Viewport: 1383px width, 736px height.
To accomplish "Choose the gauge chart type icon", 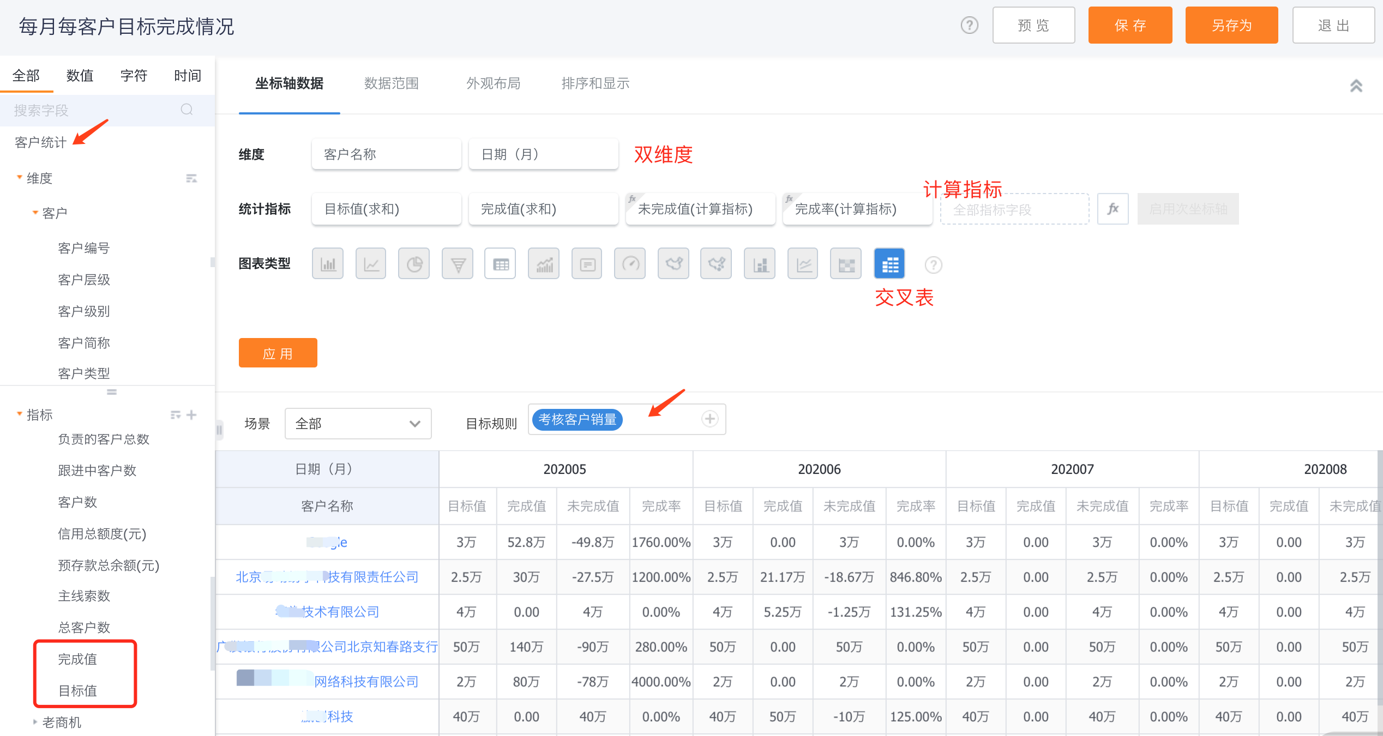I will coord(630,264).
